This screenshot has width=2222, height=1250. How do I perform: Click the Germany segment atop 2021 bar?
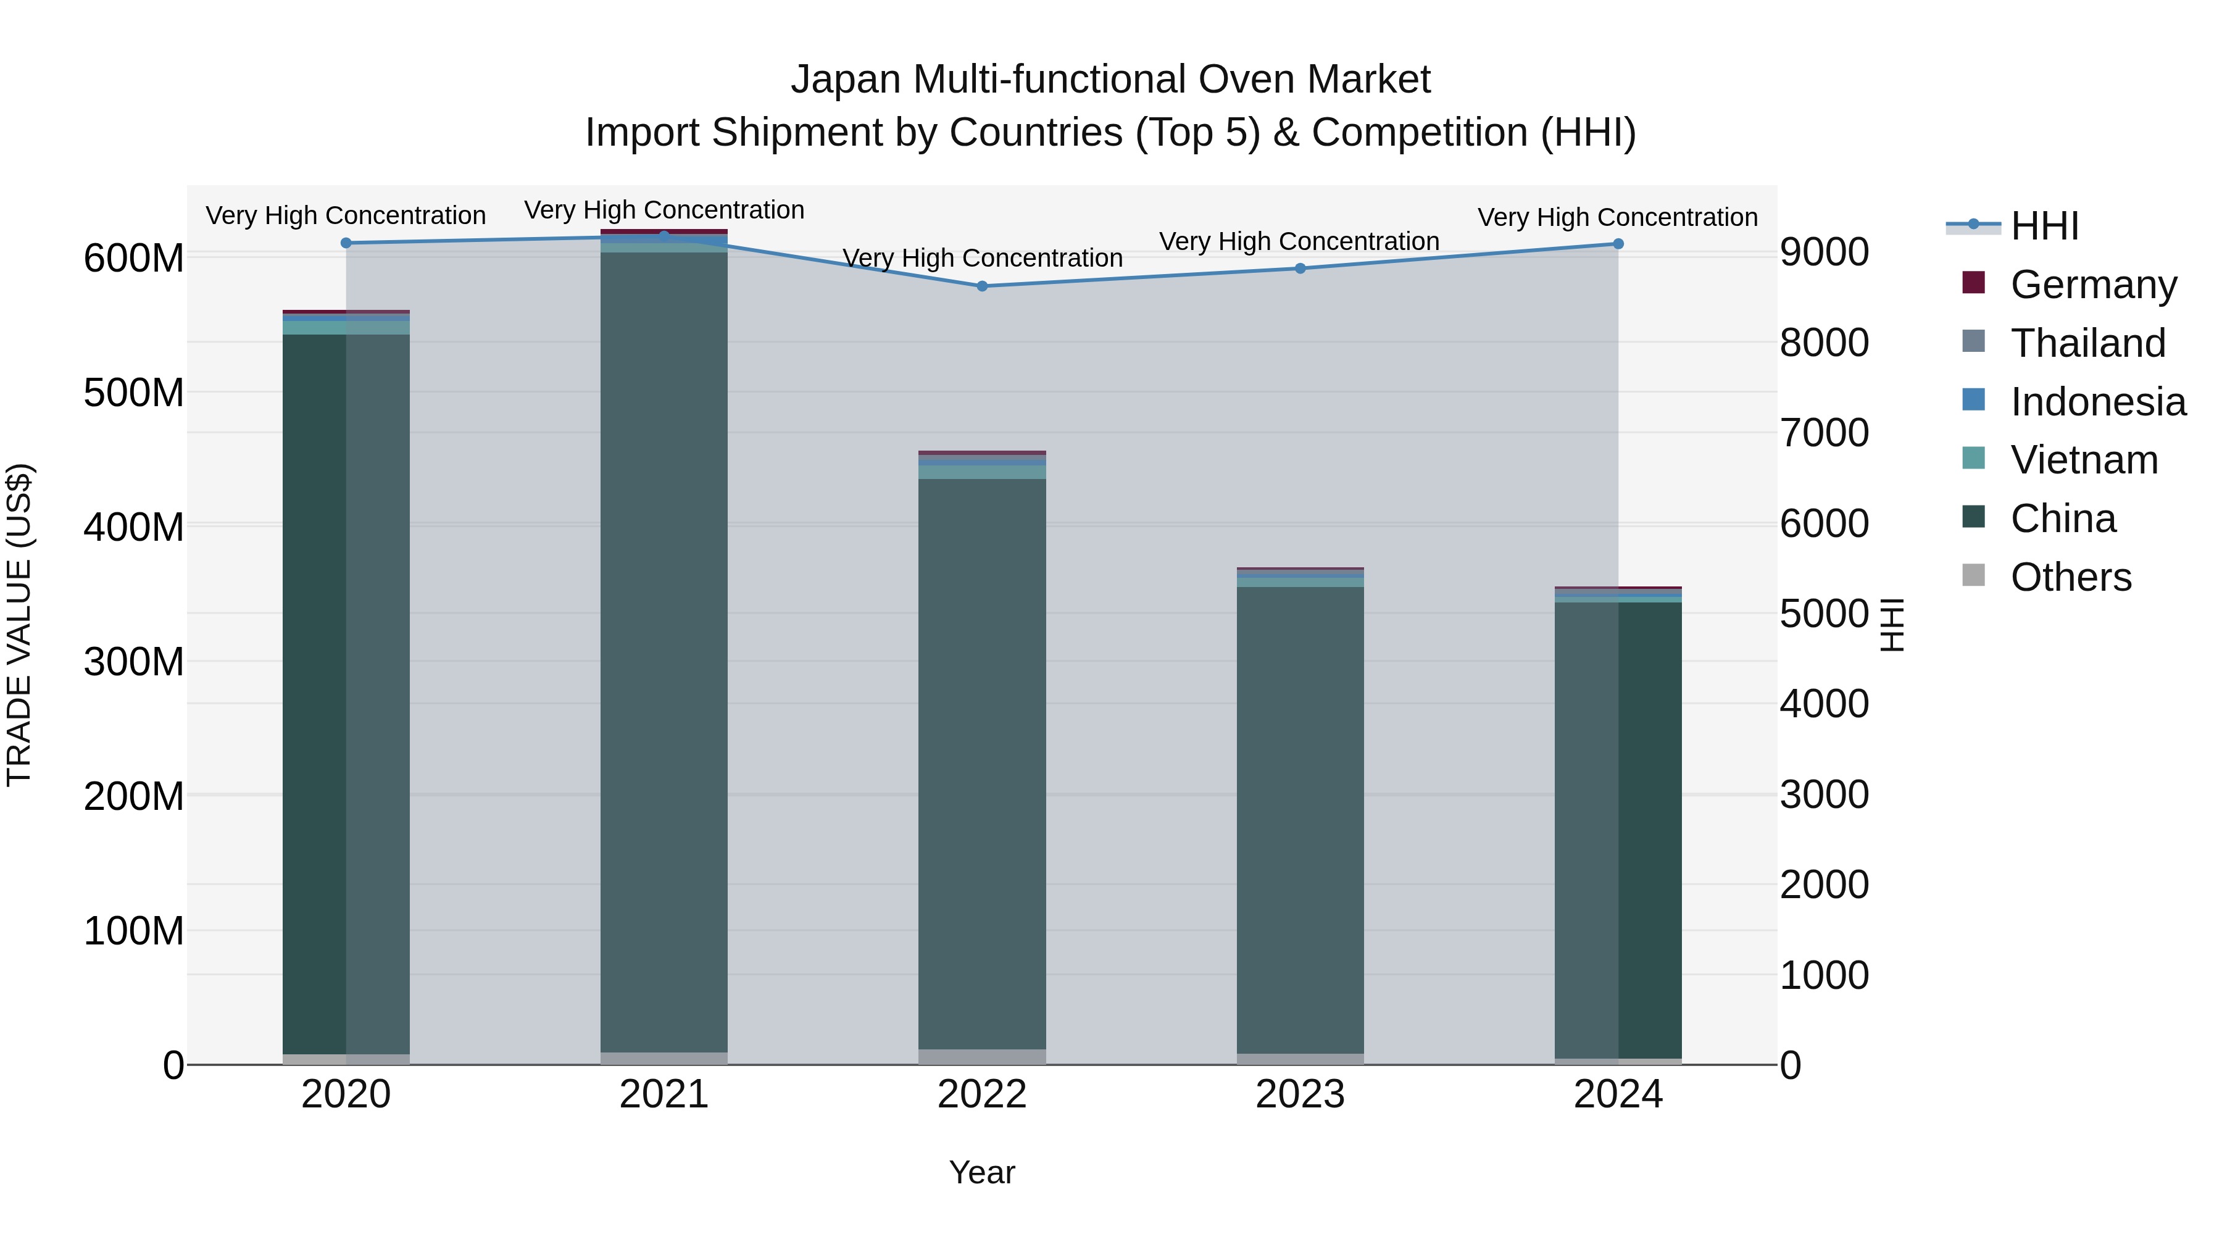[664, 232]
